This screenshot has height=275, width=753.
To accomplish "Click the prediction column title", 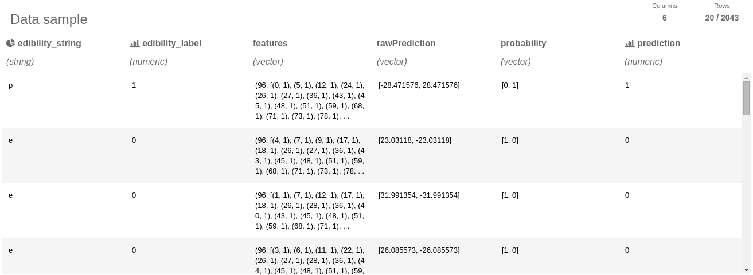I will click(x=658, y=44).
